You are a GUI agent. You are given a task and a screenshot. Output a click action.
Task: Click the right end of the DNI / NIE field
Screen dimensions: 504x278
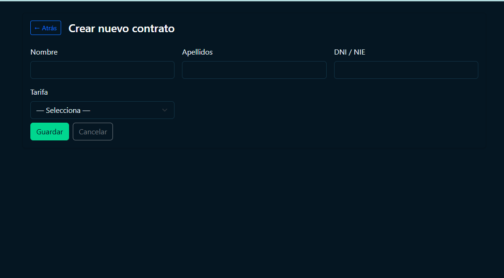pyautogui.click(x=469, y=70)
